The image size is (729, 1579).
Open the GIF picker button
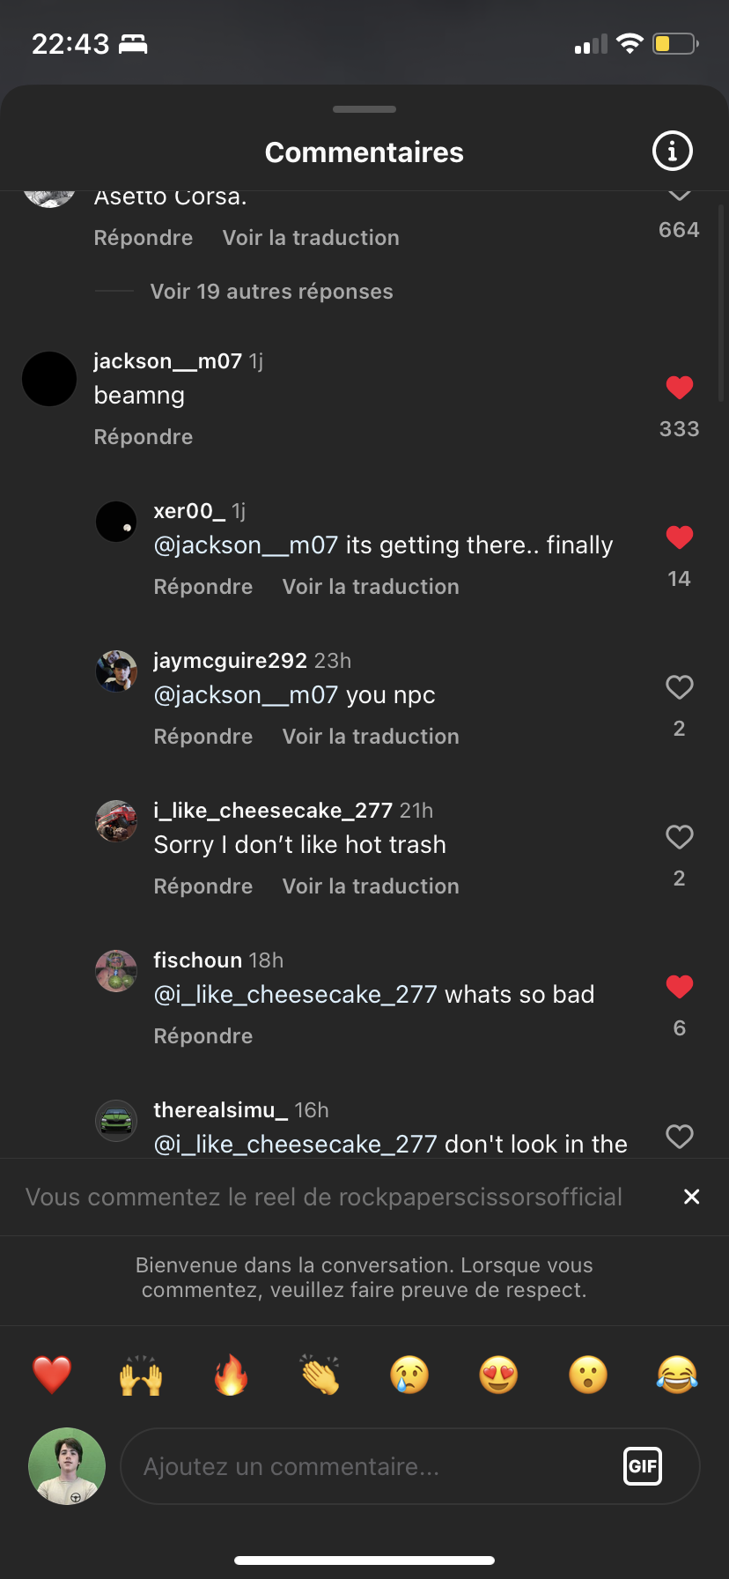(643, 1466)
